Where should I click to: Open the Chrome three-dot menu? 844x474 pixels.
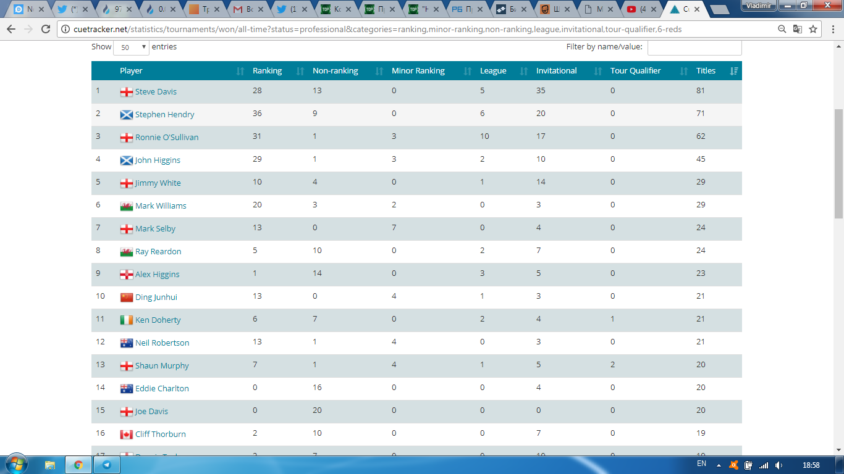tap(833, 29)
